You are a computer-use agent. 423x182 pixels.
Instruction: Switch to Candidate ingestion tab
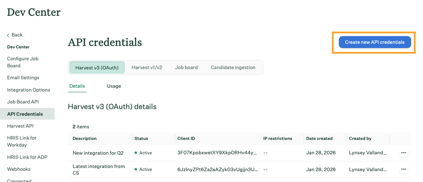(233, 68)
